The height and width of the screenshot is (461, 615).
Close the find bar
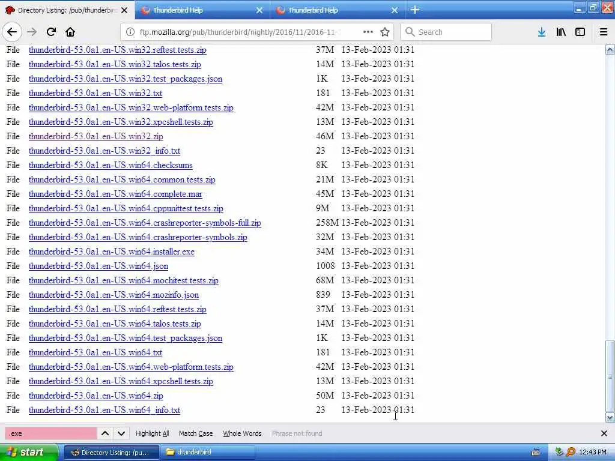pyautogui.click(x=604, y=433)
